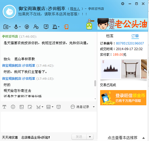The image size is (149, 141).
Task: Click the orange send-to-phone icon
Action: (66, 27)
